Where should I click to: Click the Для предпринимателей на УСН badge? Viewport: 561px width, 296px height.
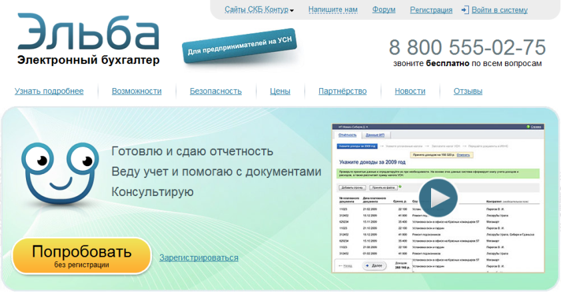click(x=239, y=46)
